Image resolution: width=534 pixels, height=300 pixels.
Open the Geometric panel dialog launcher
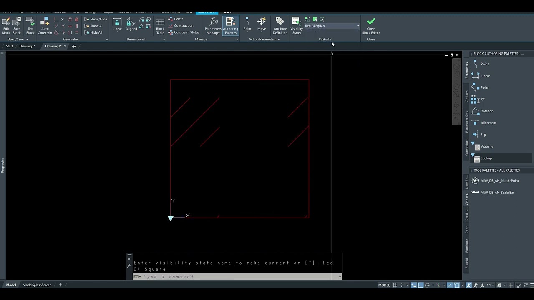click(107, 40)
